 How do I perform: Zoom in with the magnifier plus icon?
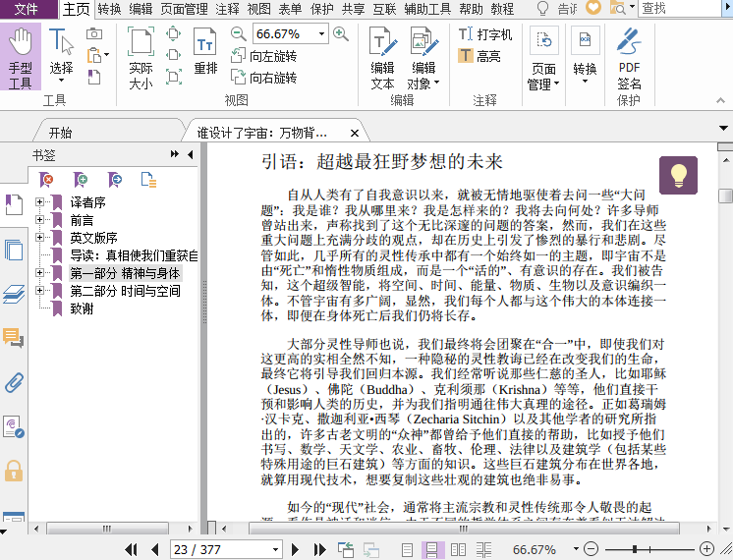(341, 33)
